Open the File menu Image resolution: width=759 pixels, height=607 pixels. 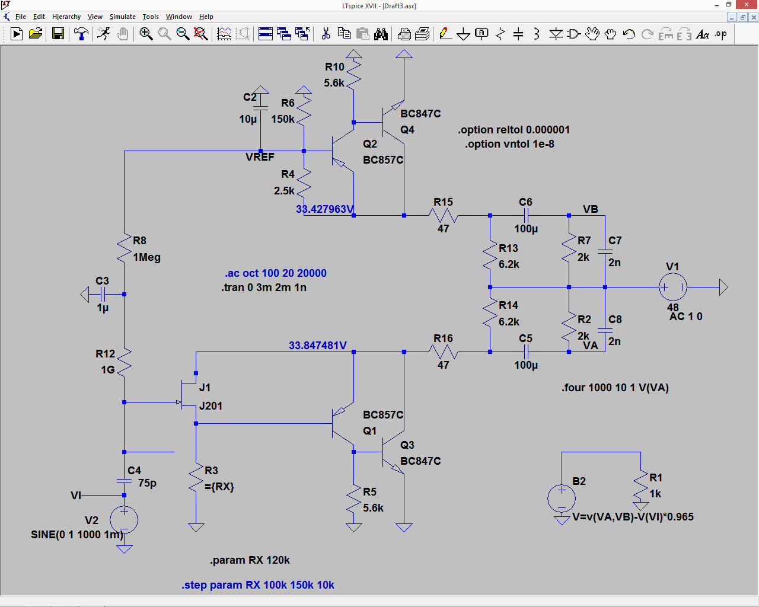(21, 17)
